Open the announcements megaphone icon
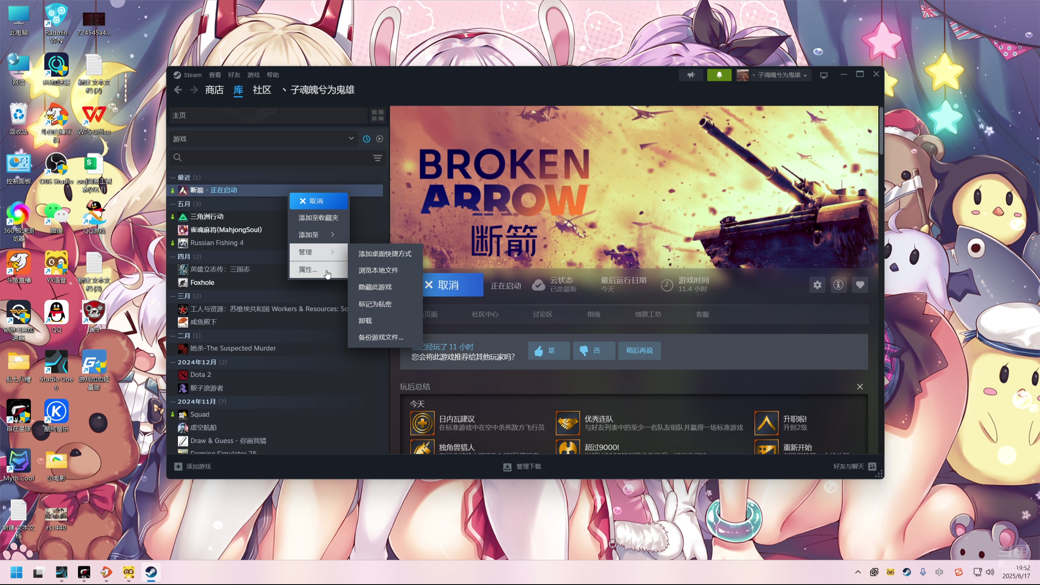This screenshot has width=1040, height=585. pos(691,75)
